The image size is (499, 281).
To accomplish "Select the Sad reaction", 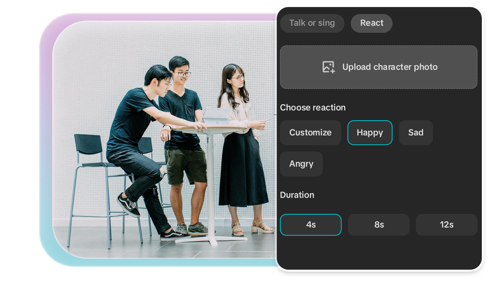I will [416, 133].
